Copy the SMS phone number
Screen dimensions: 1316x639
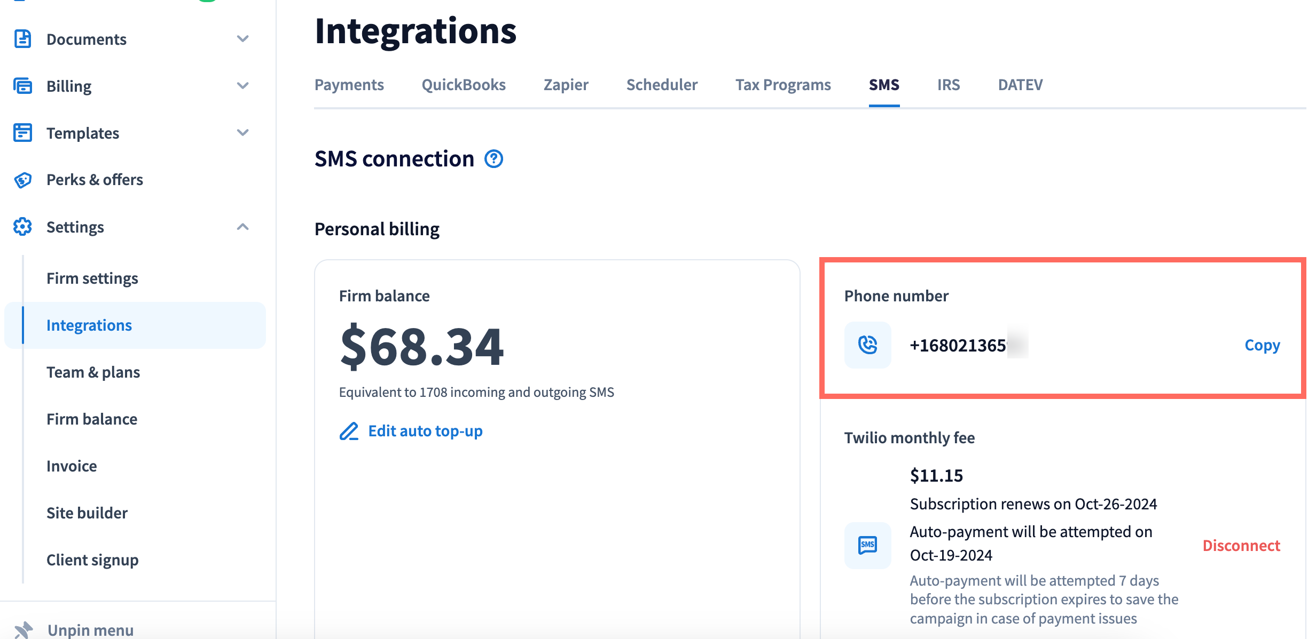click(1262, 345)
